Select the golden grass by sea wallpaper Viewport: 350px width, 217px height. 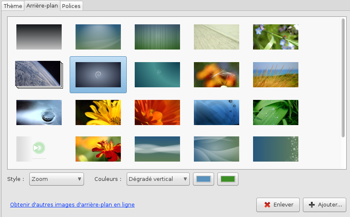click(x=275, y=74)
